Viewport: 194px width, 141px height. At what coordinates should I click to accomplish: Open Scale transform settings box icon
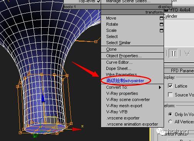(161, 30)
